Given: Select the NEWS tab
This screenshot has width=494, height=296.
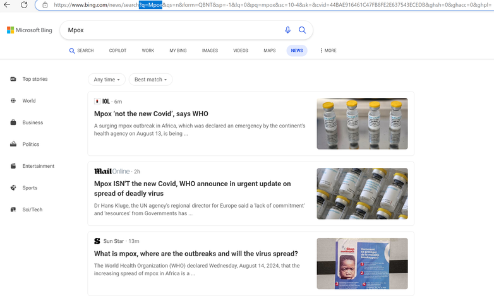Looking at the screenshot, I should click(x=297, y=50).
